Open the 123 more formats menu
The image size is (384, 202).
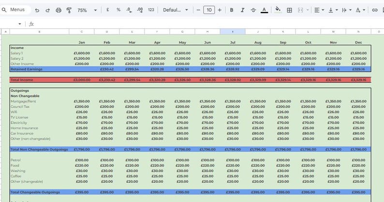click(151, 10)
